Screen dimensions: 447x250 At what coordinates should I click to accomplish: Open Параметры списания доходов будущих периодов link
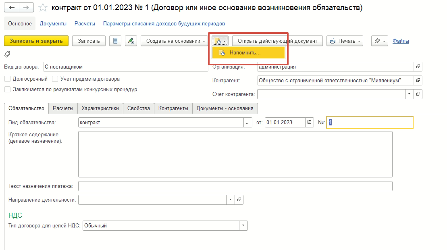[x=164, y=24]
